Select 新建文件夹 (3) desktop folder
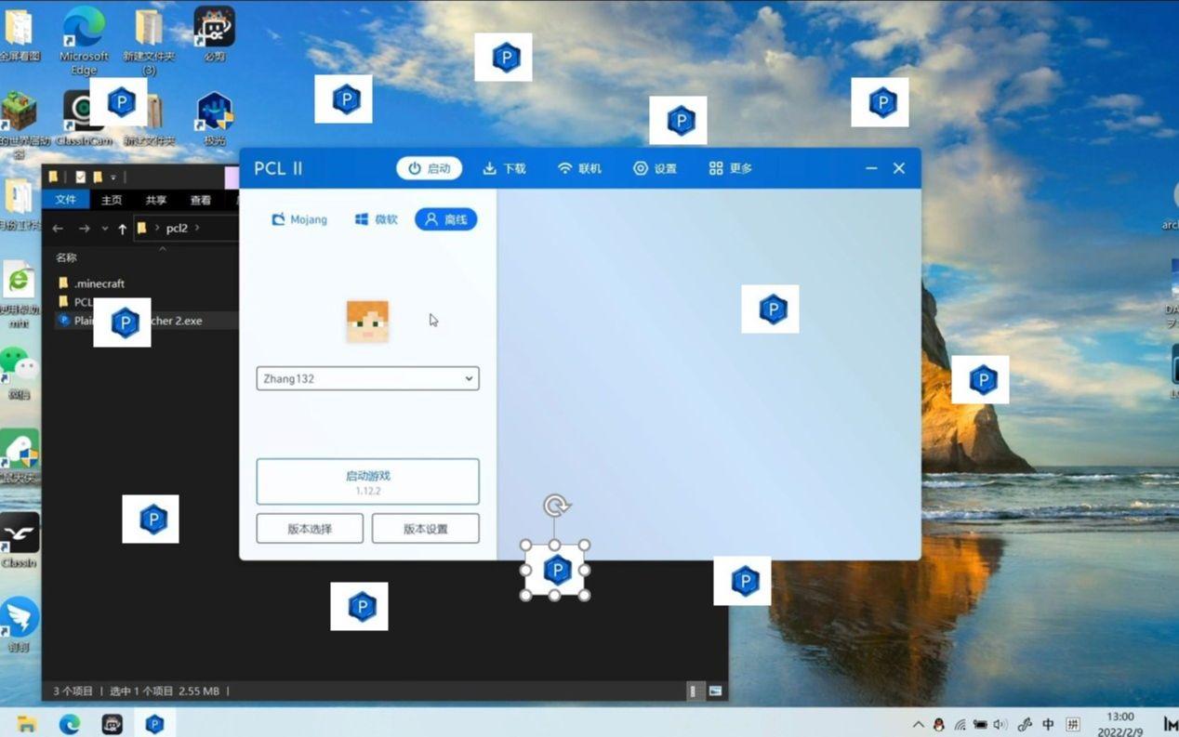Screen dimensions: 1179x737 point(149,40)
